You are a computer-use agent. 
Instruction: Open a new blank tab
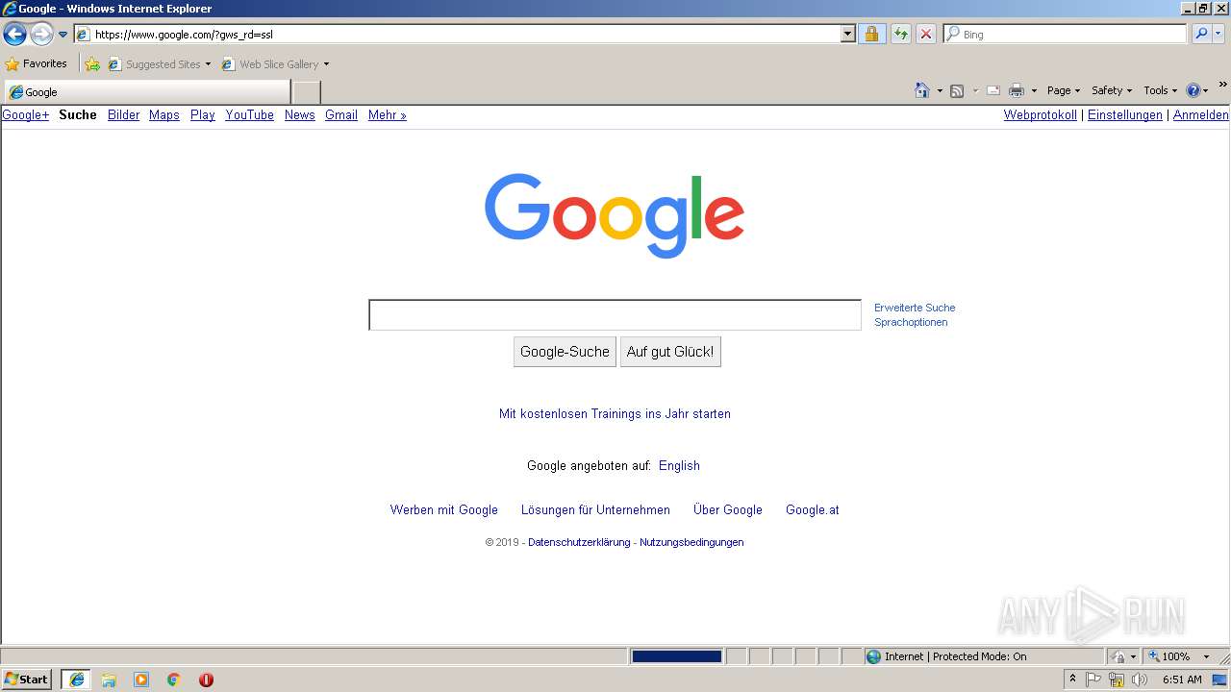pos(306,92)
